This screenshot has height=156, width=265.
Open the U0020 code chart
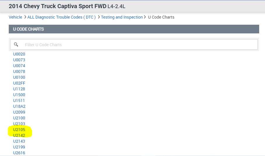coord(19,54)
